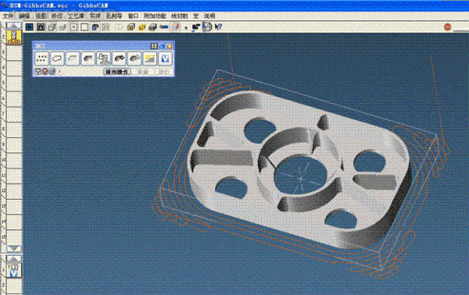Close the machining palette
Image resolution: width=469 pixels, height=295 pixels.
tap(170, 46)
